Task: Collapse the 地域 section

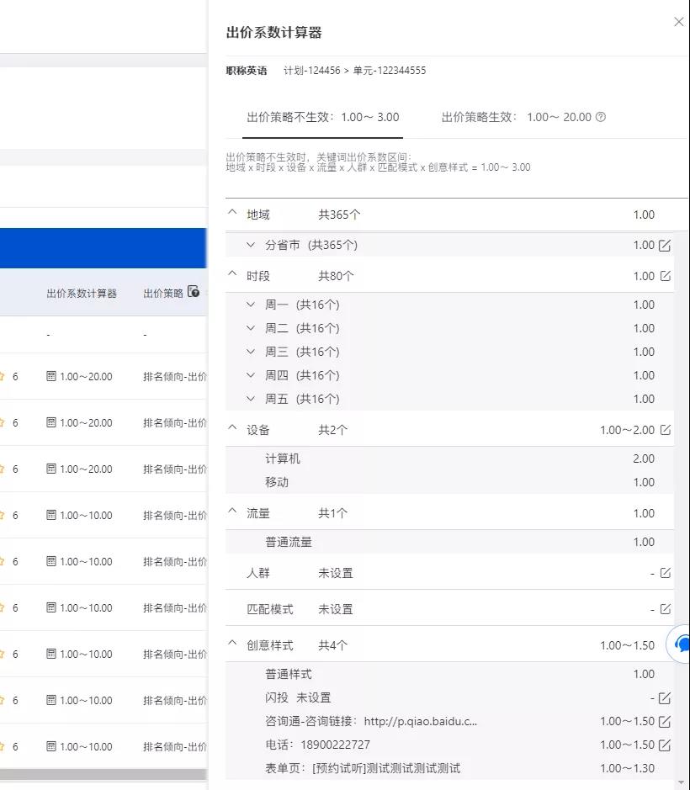Action: (233, 214)
